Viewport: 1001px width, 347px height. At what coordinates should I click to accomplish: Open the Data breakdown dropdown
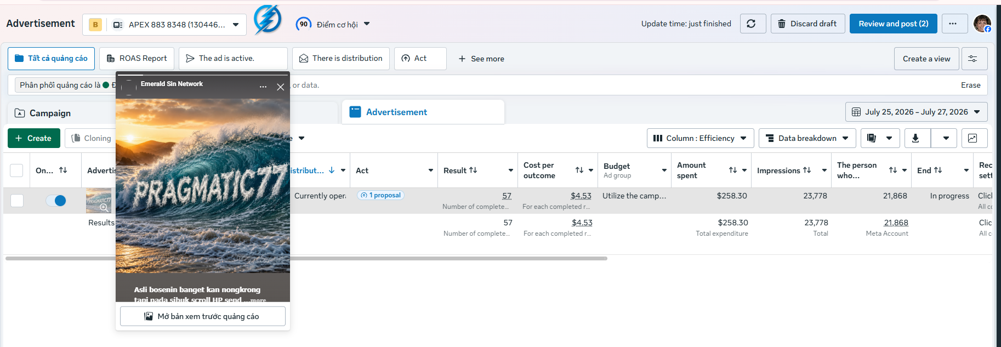807,138
